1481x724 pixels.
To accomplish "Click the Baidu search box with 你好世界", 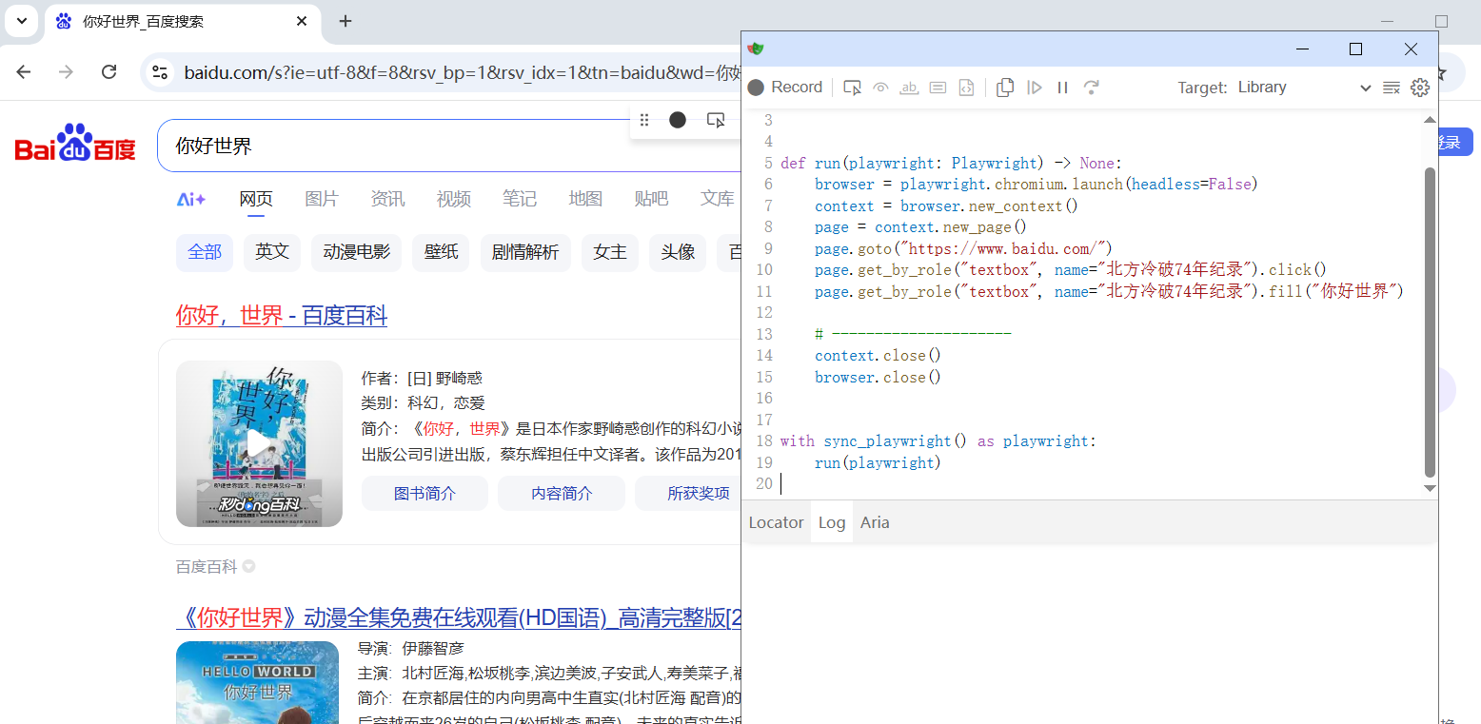I will [x=447, y=146].
